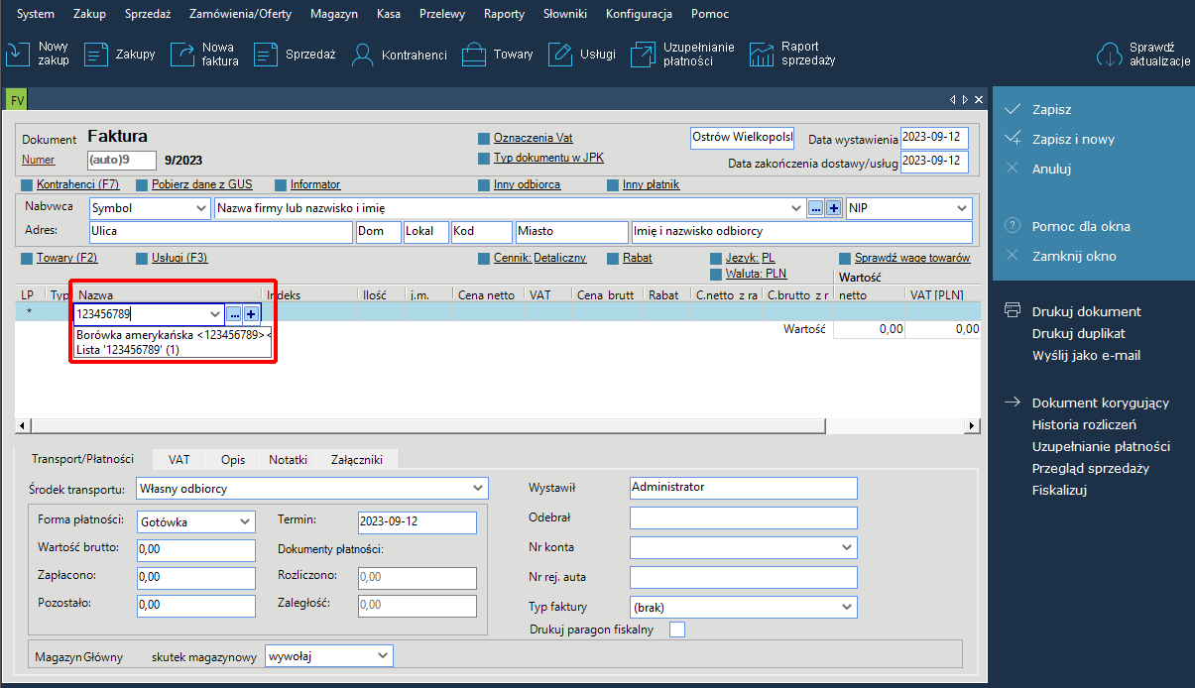
Task: Click the Sprawdź aktualizacje cloud icon
Action: tap(1109, 54)
